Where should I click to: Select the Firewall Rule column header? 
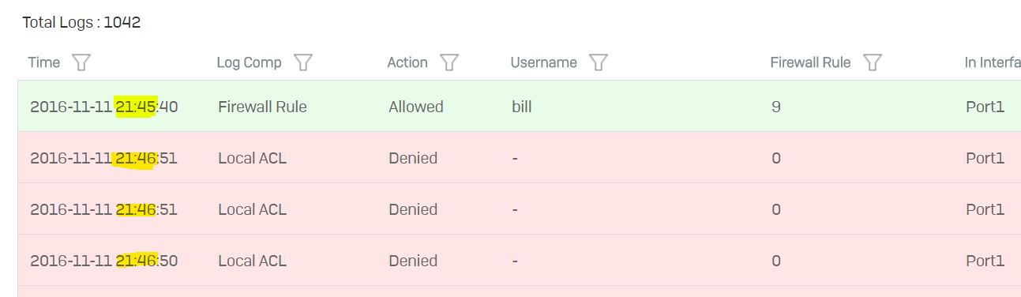810,62
